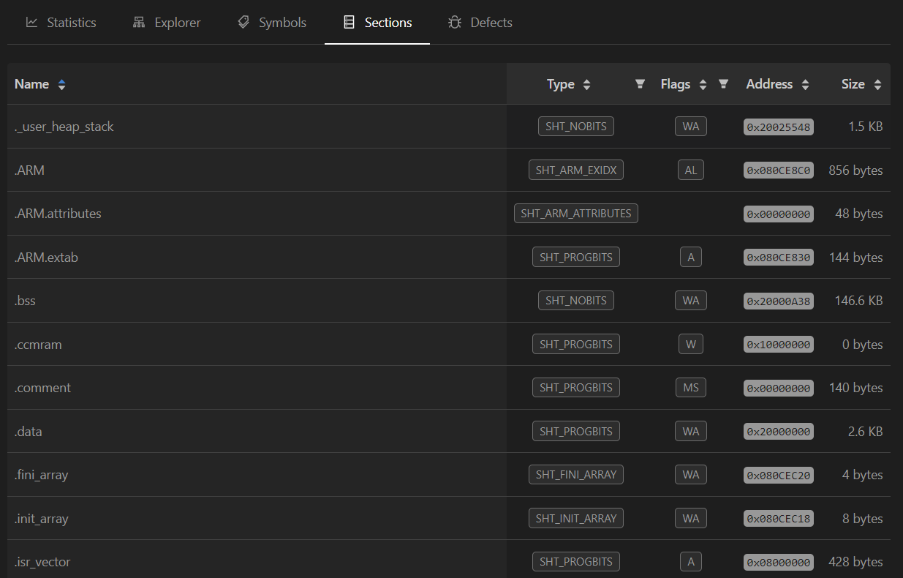
Task: Toggle Flags column sort order
Action: [703, 85]
